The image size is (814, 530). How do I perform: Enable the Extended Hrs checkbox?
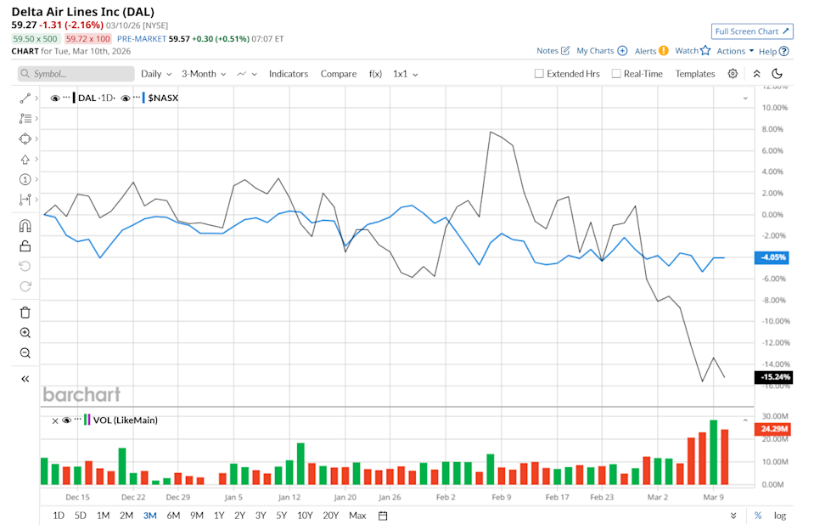[x=539, y=74]
